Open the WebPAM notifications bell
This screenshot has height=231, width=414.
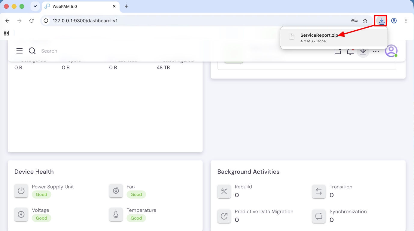coord(350,51)
